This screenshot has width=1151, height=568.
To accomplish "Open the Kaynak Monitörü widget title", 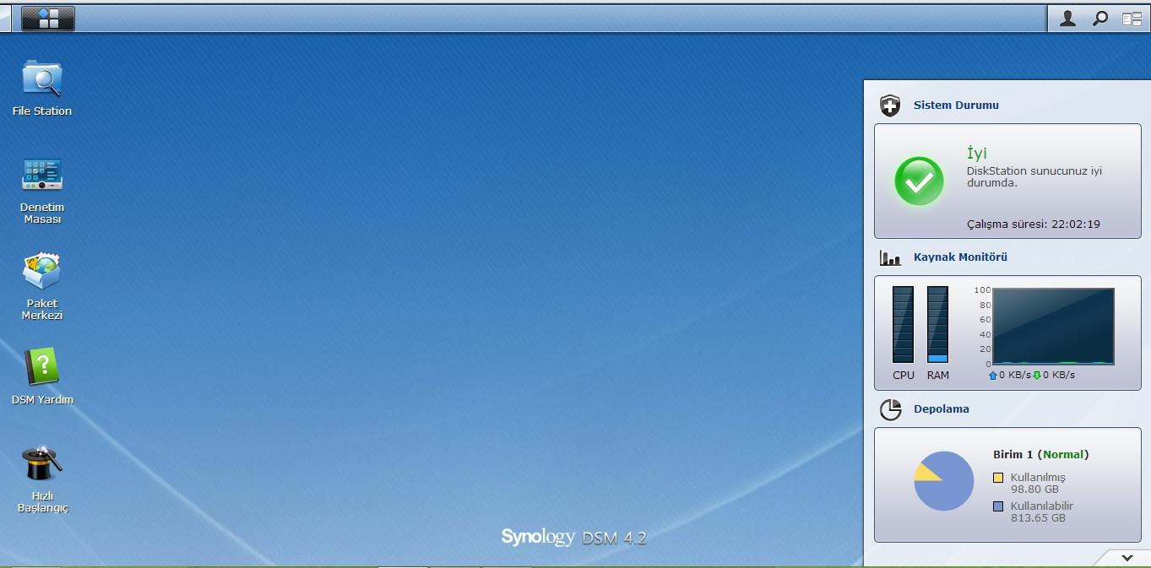I will (x=960, y=257).
